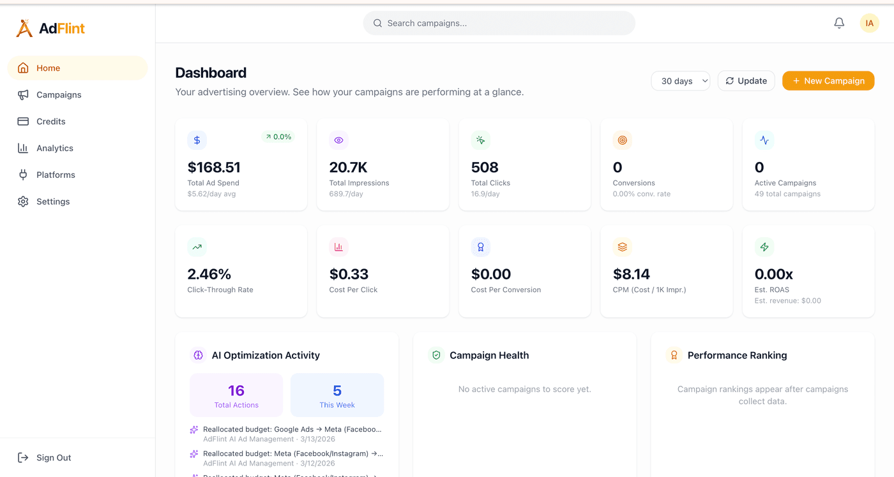Open the Campaigns section in the sidebar

(58, 94)
